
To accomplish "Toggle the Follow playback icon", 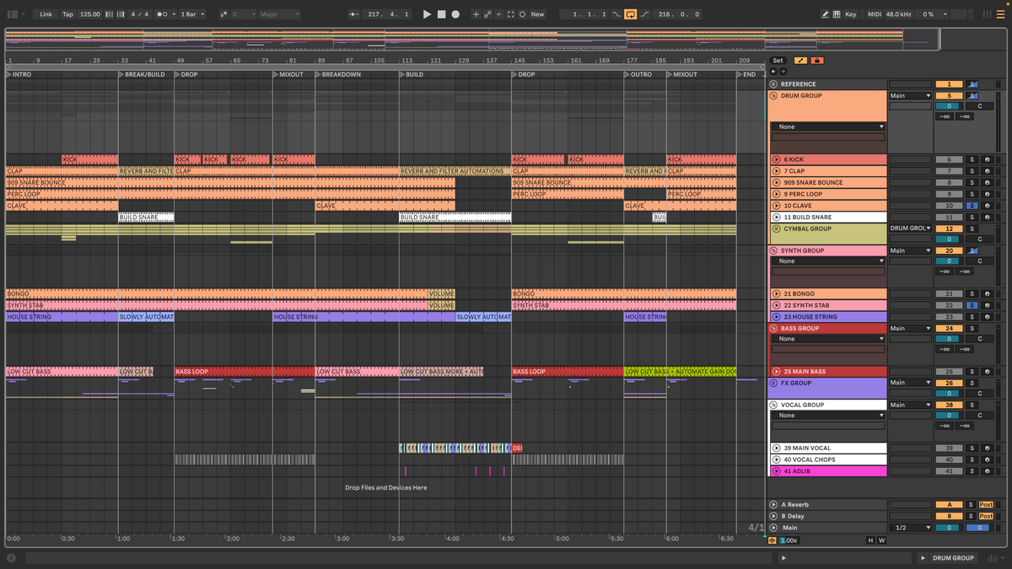I will (353, 14).
